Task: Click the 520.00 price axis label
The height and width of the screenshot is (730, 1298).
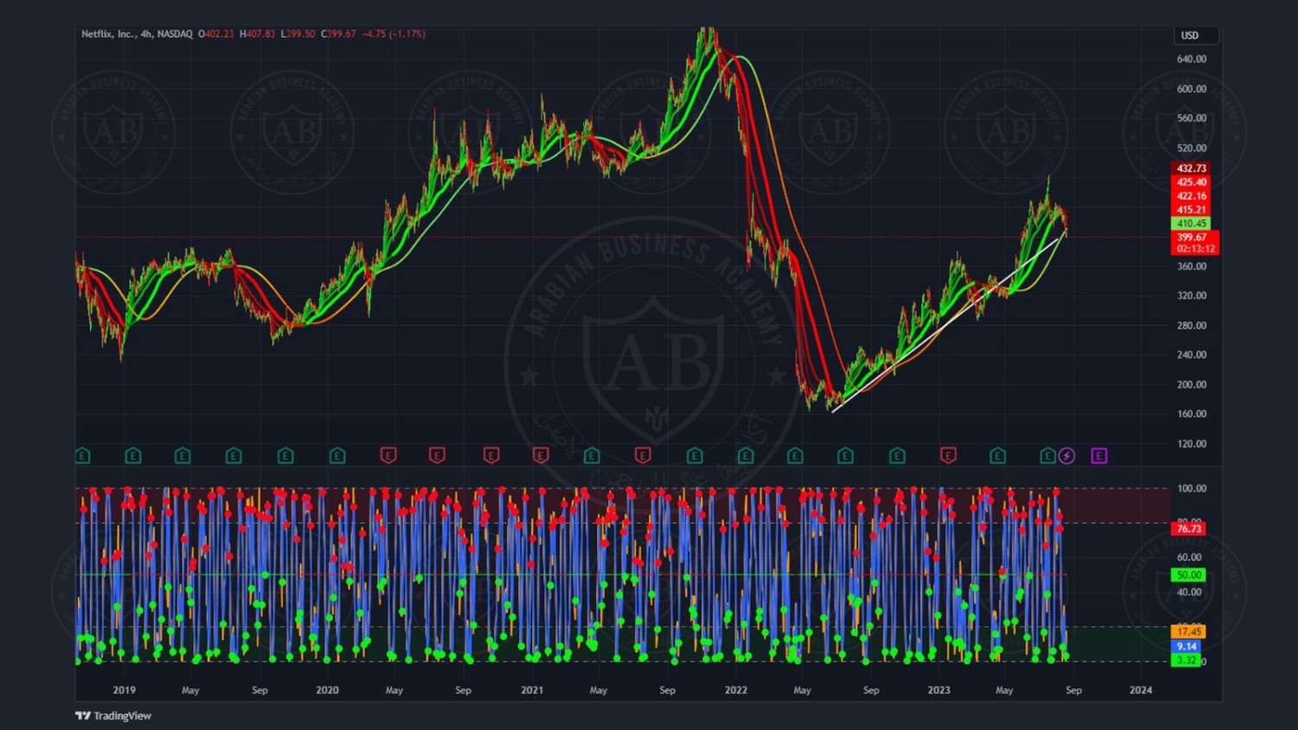Action: pyautogui.click(x=1192, y=149)
